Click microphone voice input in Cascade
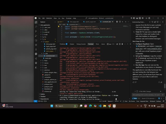This screenshot has height=124, width=166. click(162, 98)
